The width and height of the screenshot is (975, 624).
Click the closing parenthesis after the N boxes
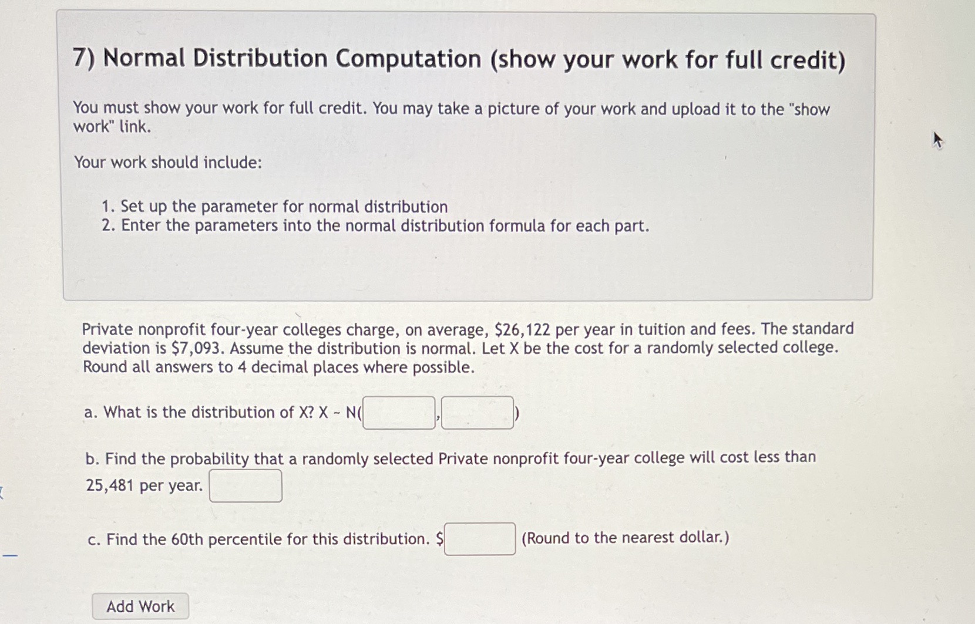click(517, 413)
